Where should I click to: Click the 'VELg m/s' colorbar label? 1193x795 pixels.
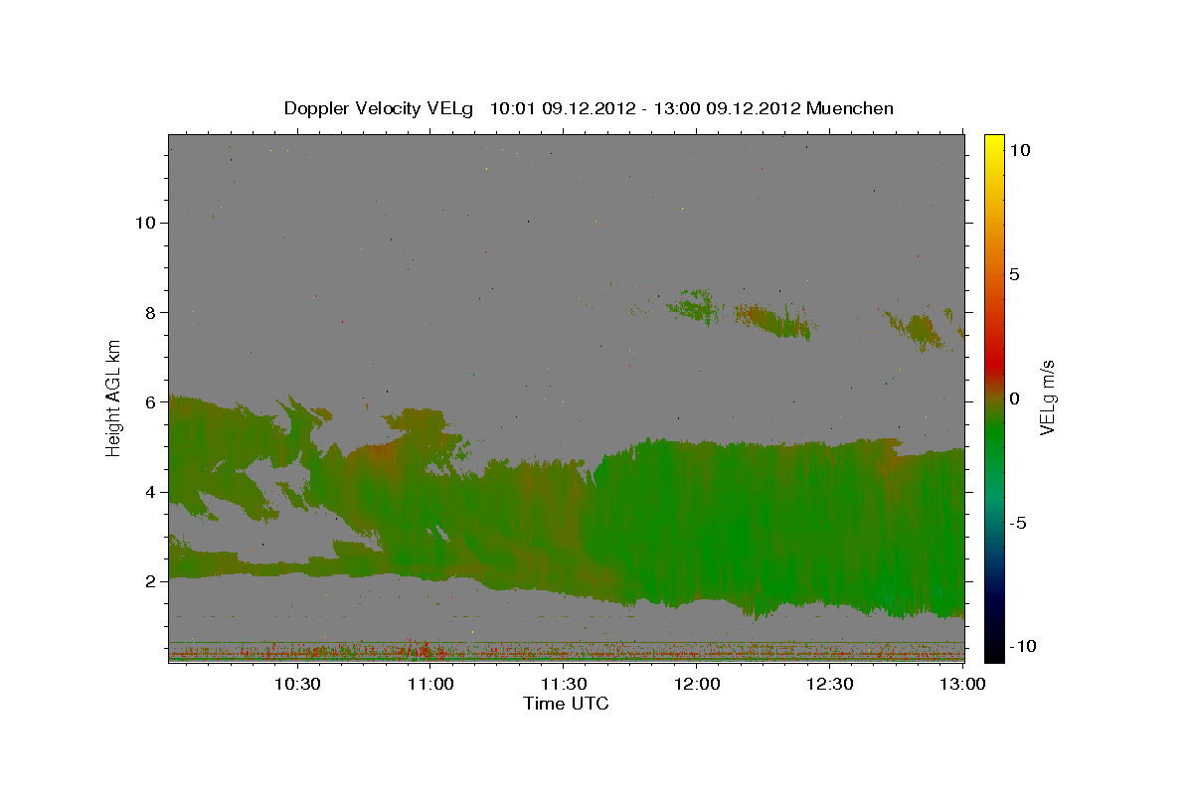1047,397
